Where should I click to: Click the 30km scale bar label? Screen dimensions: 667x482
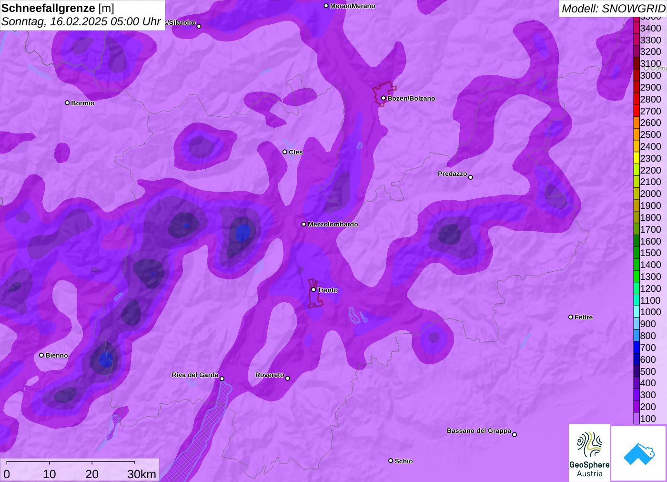click(x=141, y=474)
